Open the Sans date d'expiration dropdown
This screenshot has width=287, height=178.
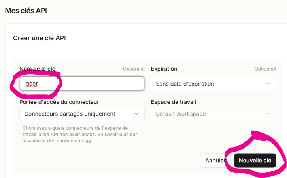click(x=213, y=84)
